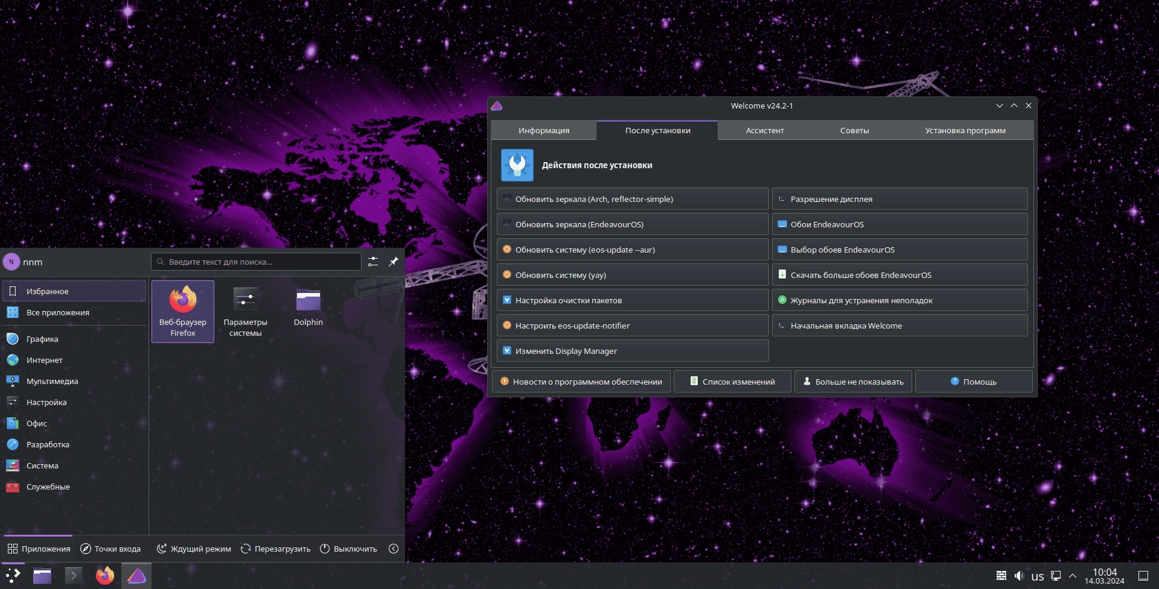Viewport: 1159px width, 589px height.
Task: Click Выключить shutdown button
Action: tap(348, 549)
